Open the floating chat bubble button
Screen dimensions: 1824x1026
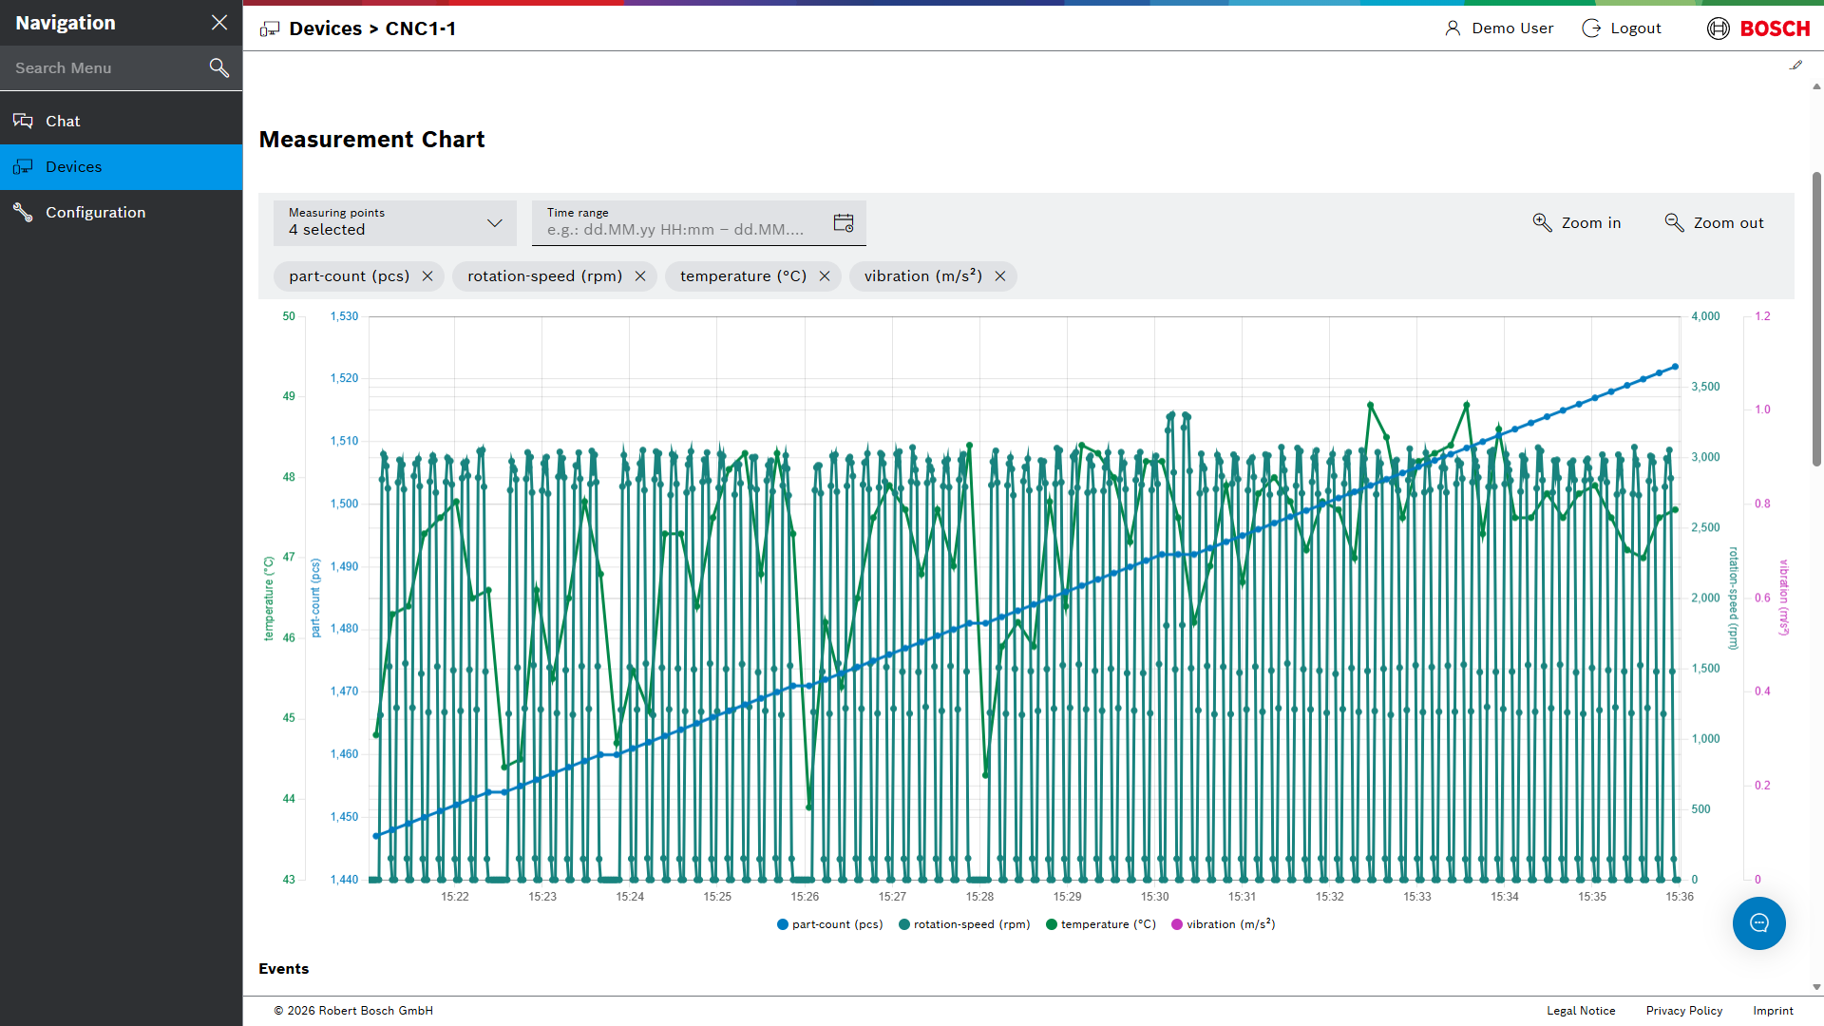click(1759, 923)
